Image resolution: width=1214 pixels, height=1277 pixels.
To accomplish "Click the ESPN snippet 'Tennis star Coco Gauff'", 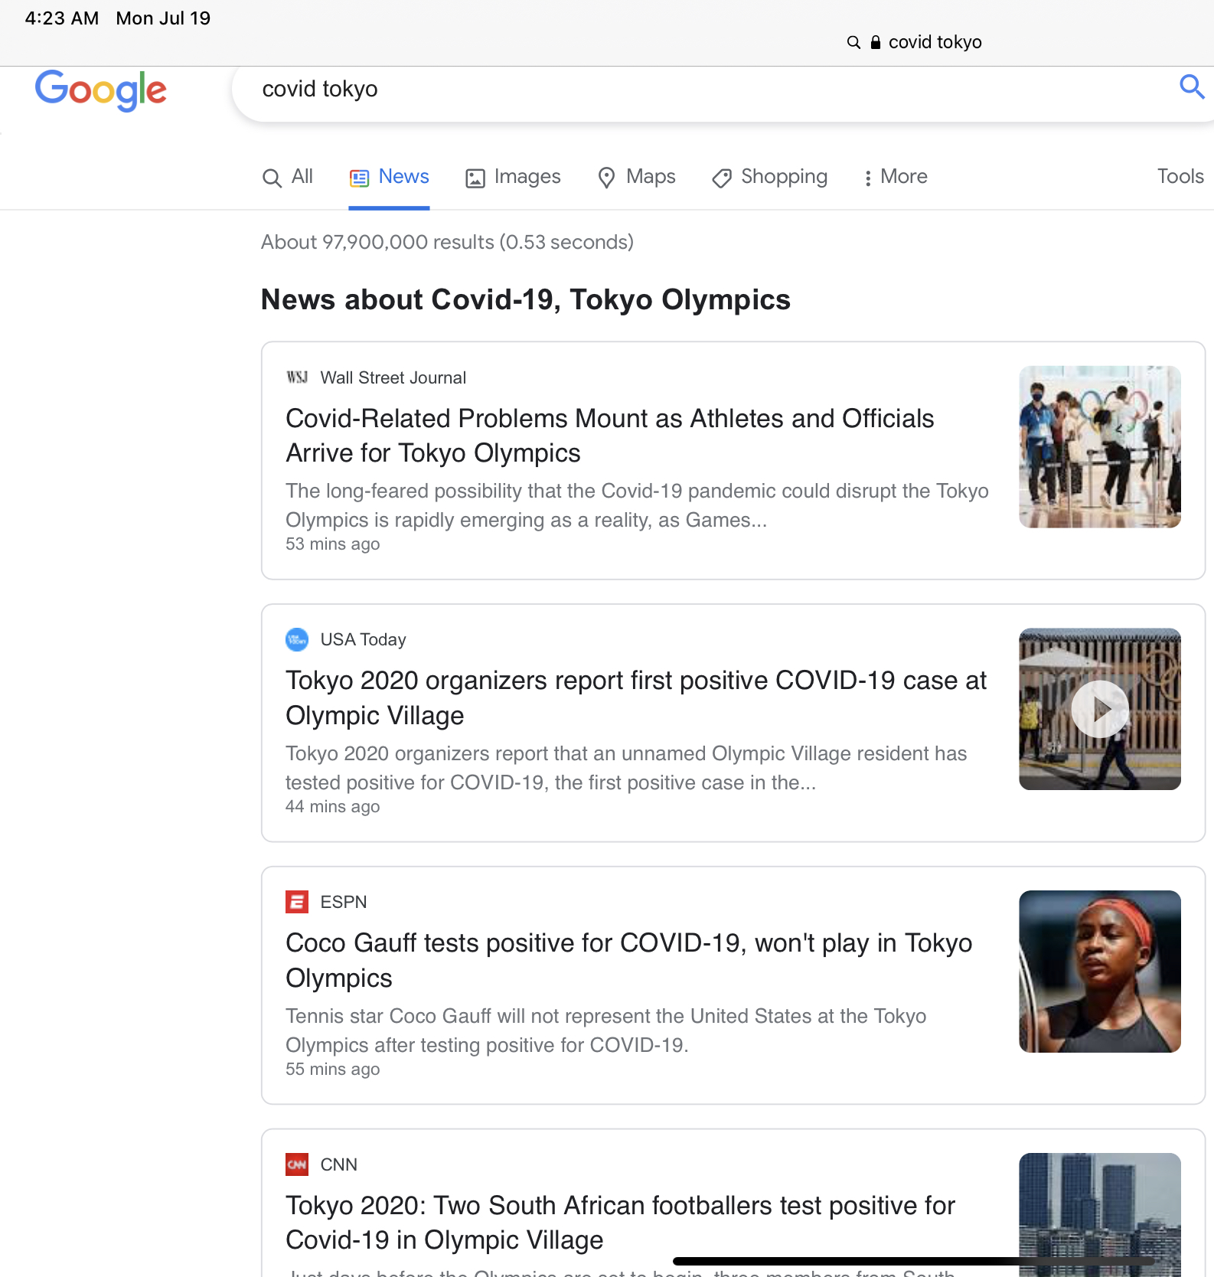I will 606,1030.
